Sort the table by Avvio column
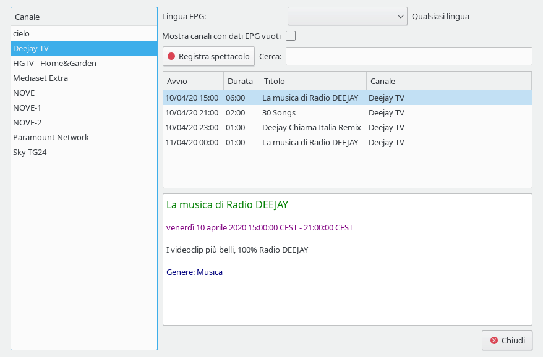 pyautogui.click(x=193, y=81)
